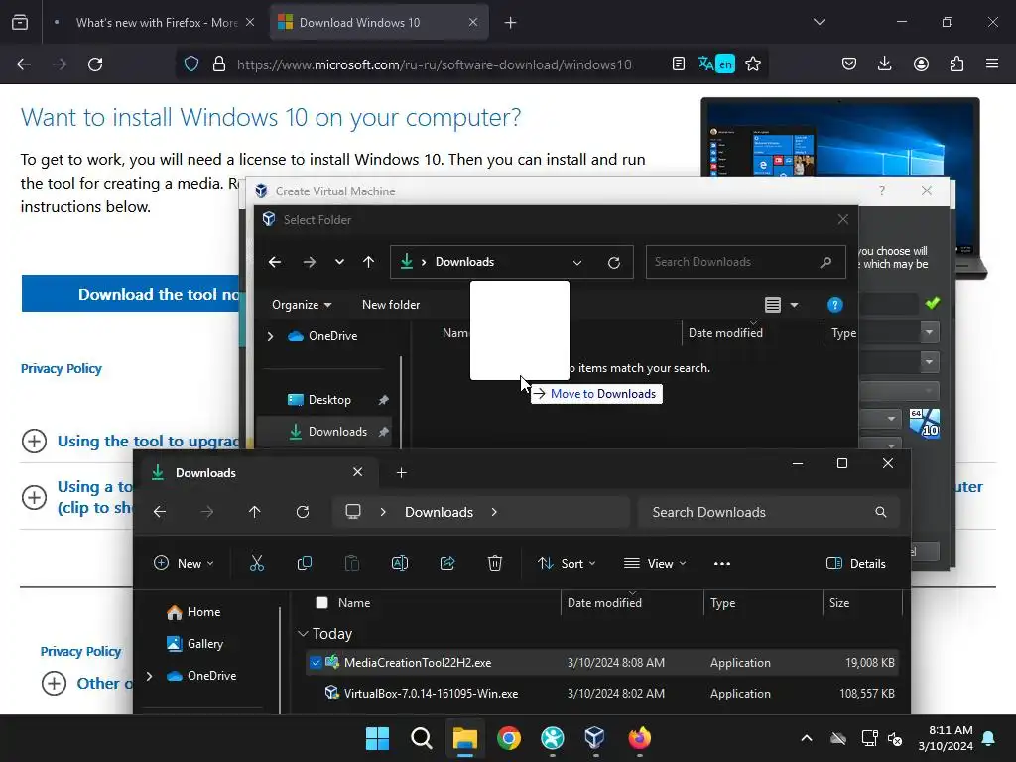Expand OneDrive in Explorer navigation pane
Screen dimensions: 1016x762
click(150, 676)
